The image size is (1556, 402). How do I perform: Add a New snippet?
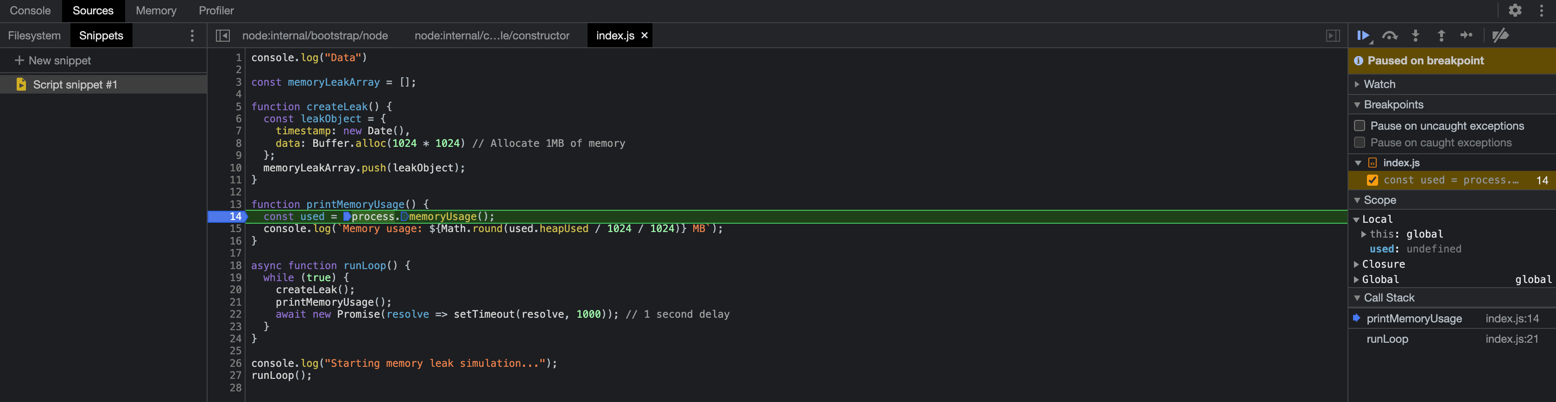[52, 60]
